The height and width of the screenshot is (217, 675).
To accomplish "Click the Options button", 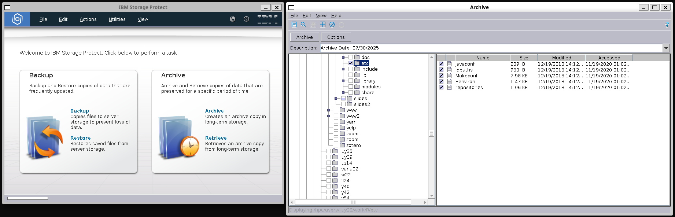I will (x=336, y=37).
